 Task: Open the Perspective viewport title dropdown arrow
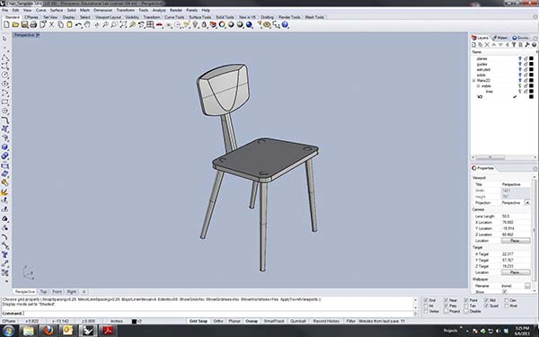click(38, 35)
